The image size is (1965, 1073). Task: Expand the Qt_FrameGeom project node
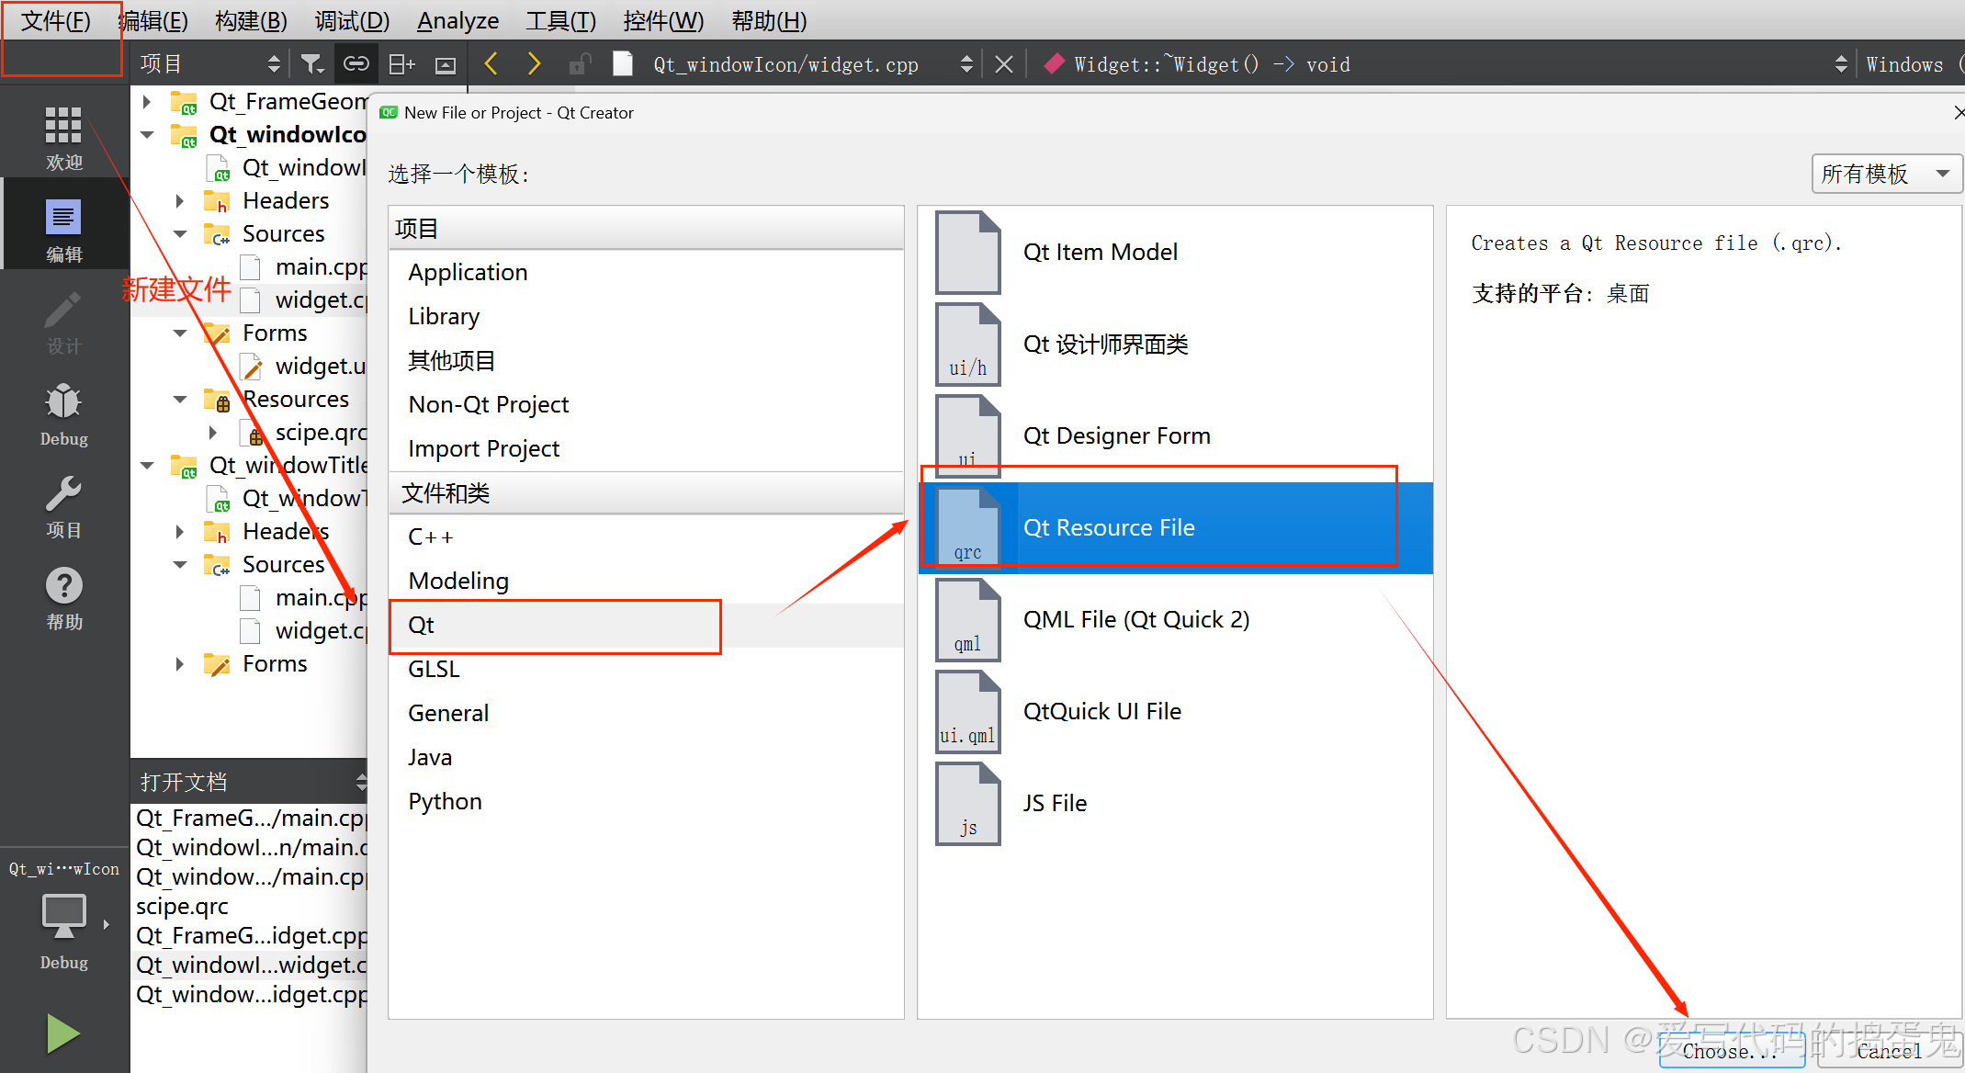click(147, 101)
